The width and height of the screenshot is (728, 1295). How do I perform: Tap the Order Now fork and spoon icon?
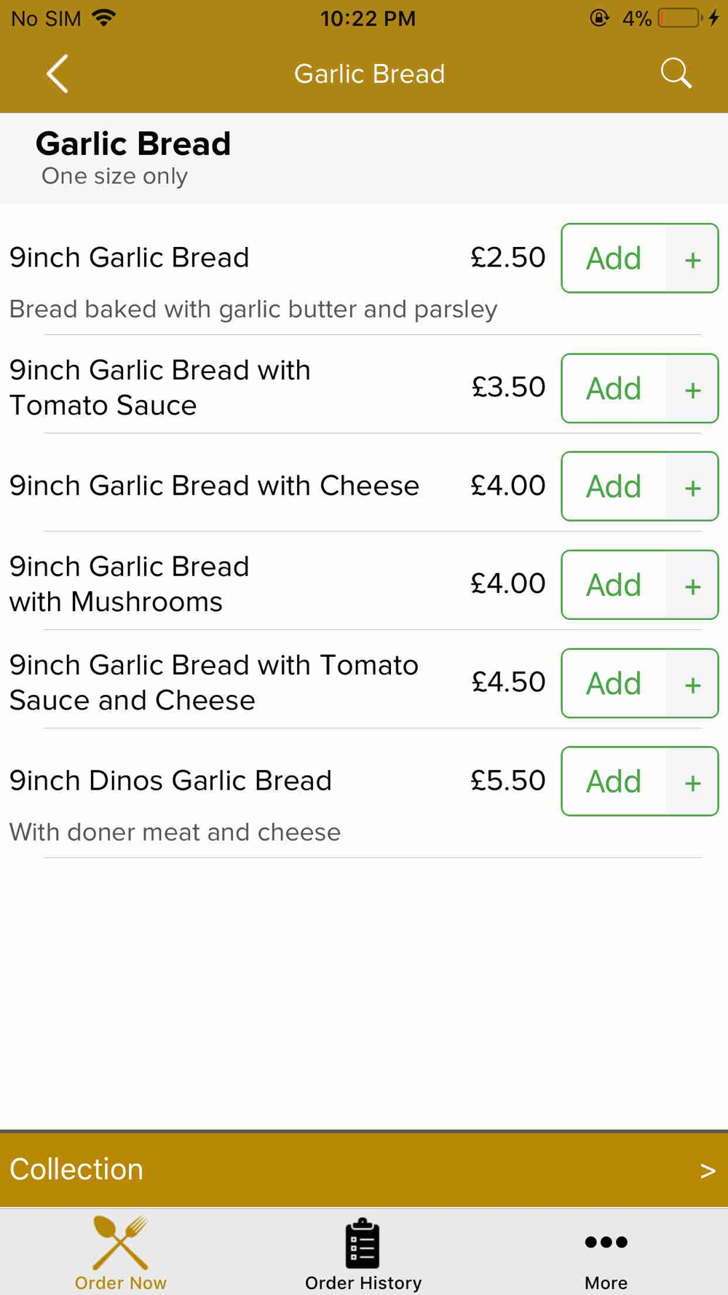tap(121, 1243)
